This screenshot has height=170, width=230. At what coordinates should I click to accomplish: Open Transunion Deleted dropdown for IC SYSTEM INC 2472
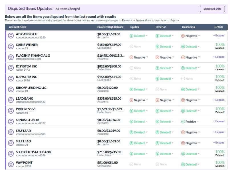(190, 68)
